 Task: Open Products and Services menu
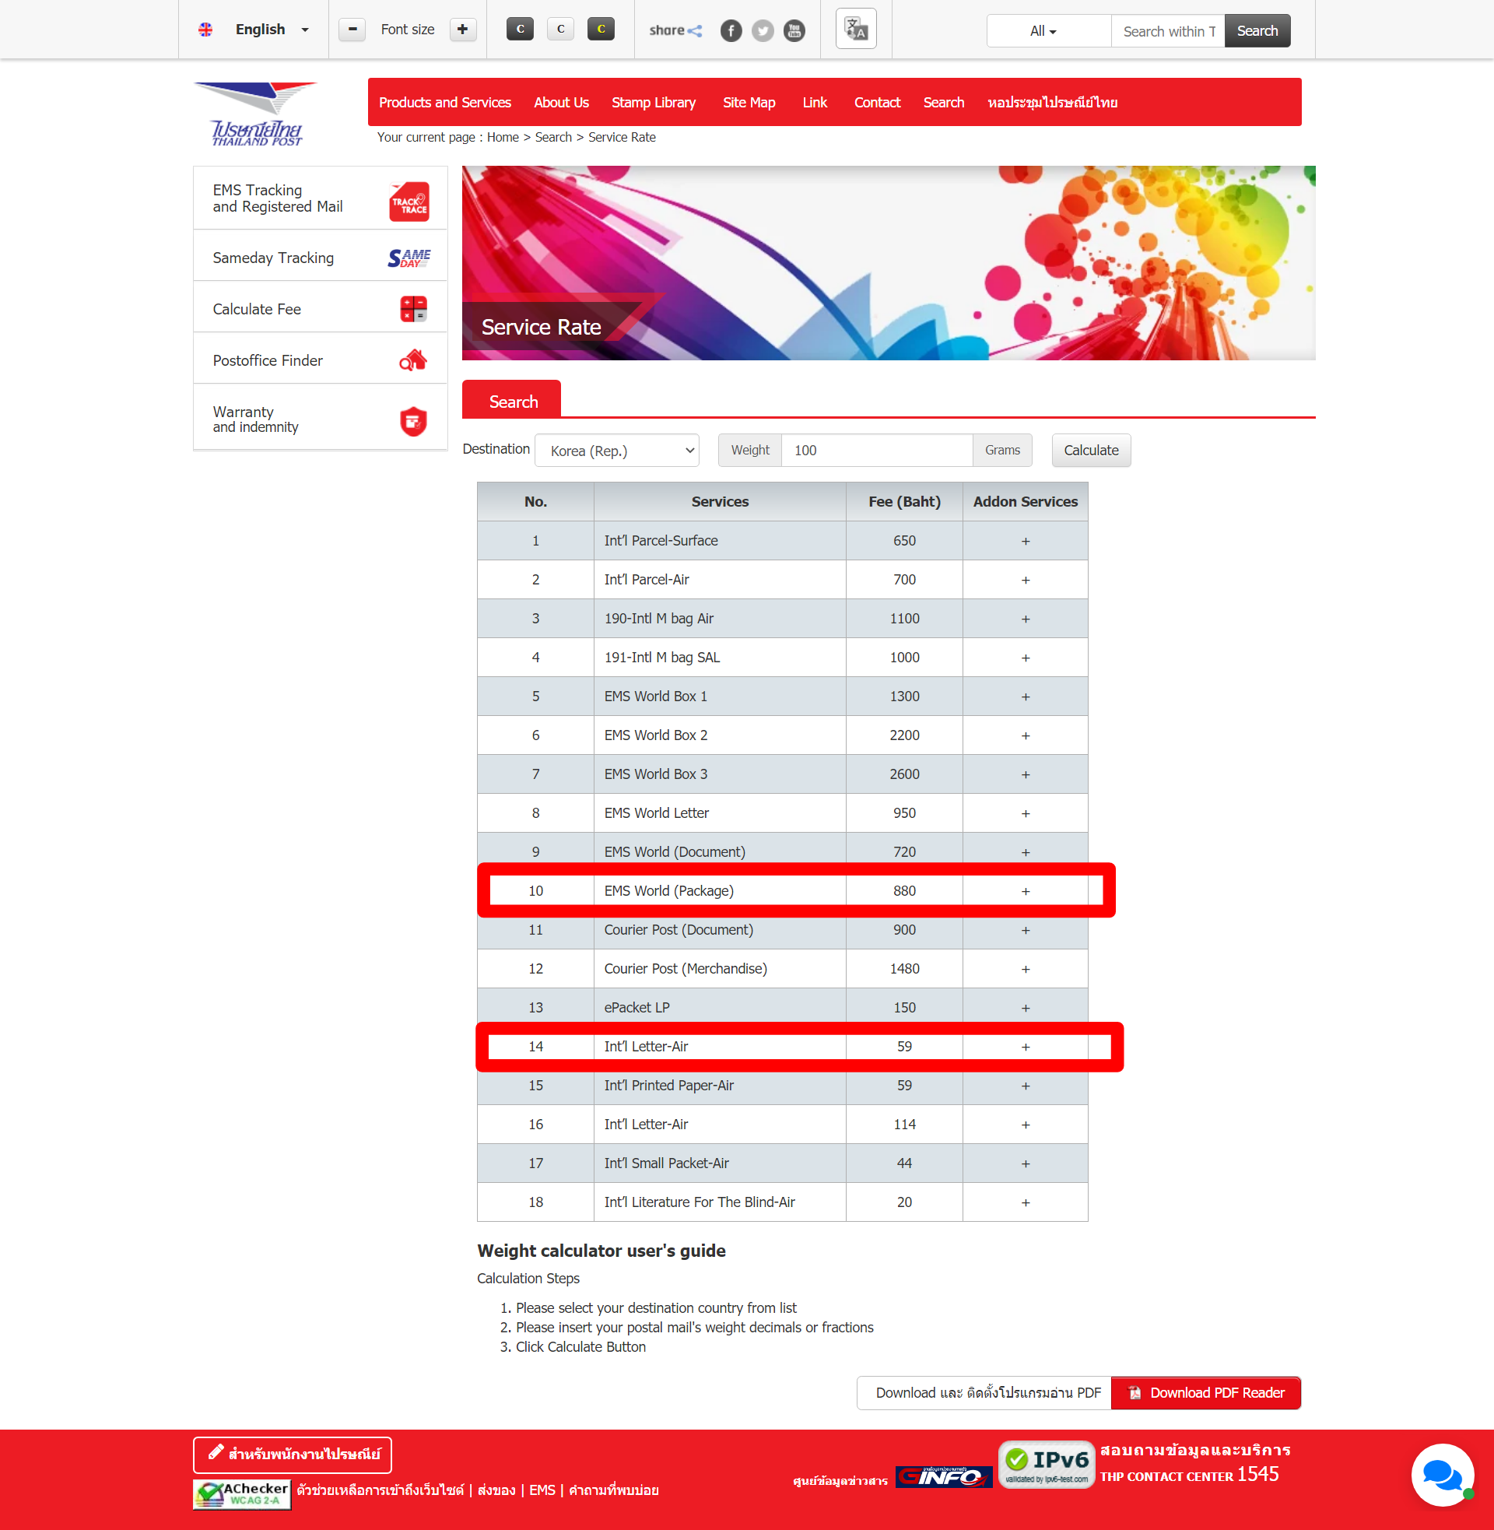click(x=444, y=103)
